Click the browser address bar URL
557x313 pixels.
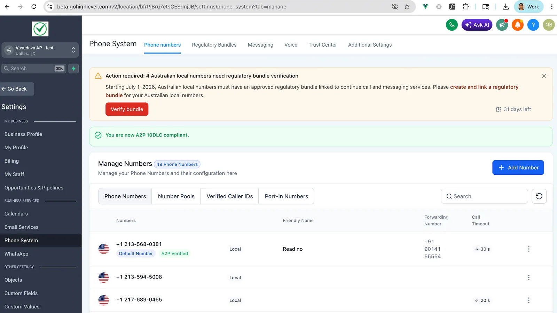click(x=172, y=7)
